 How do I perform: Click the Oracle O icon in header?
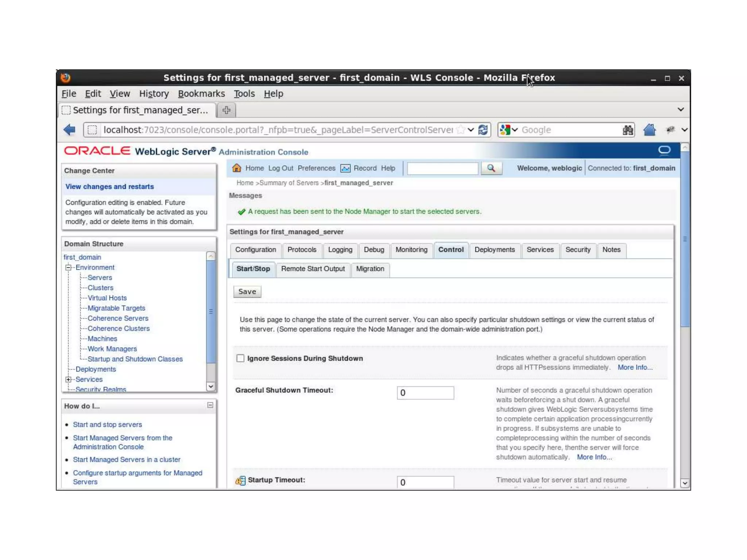click(664, 150)
